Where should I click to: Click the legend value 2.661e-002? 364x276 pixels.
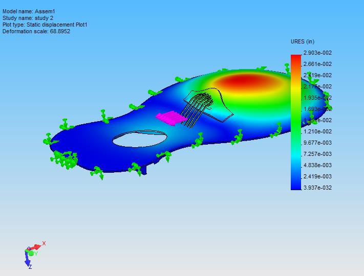tap(317, 64)
